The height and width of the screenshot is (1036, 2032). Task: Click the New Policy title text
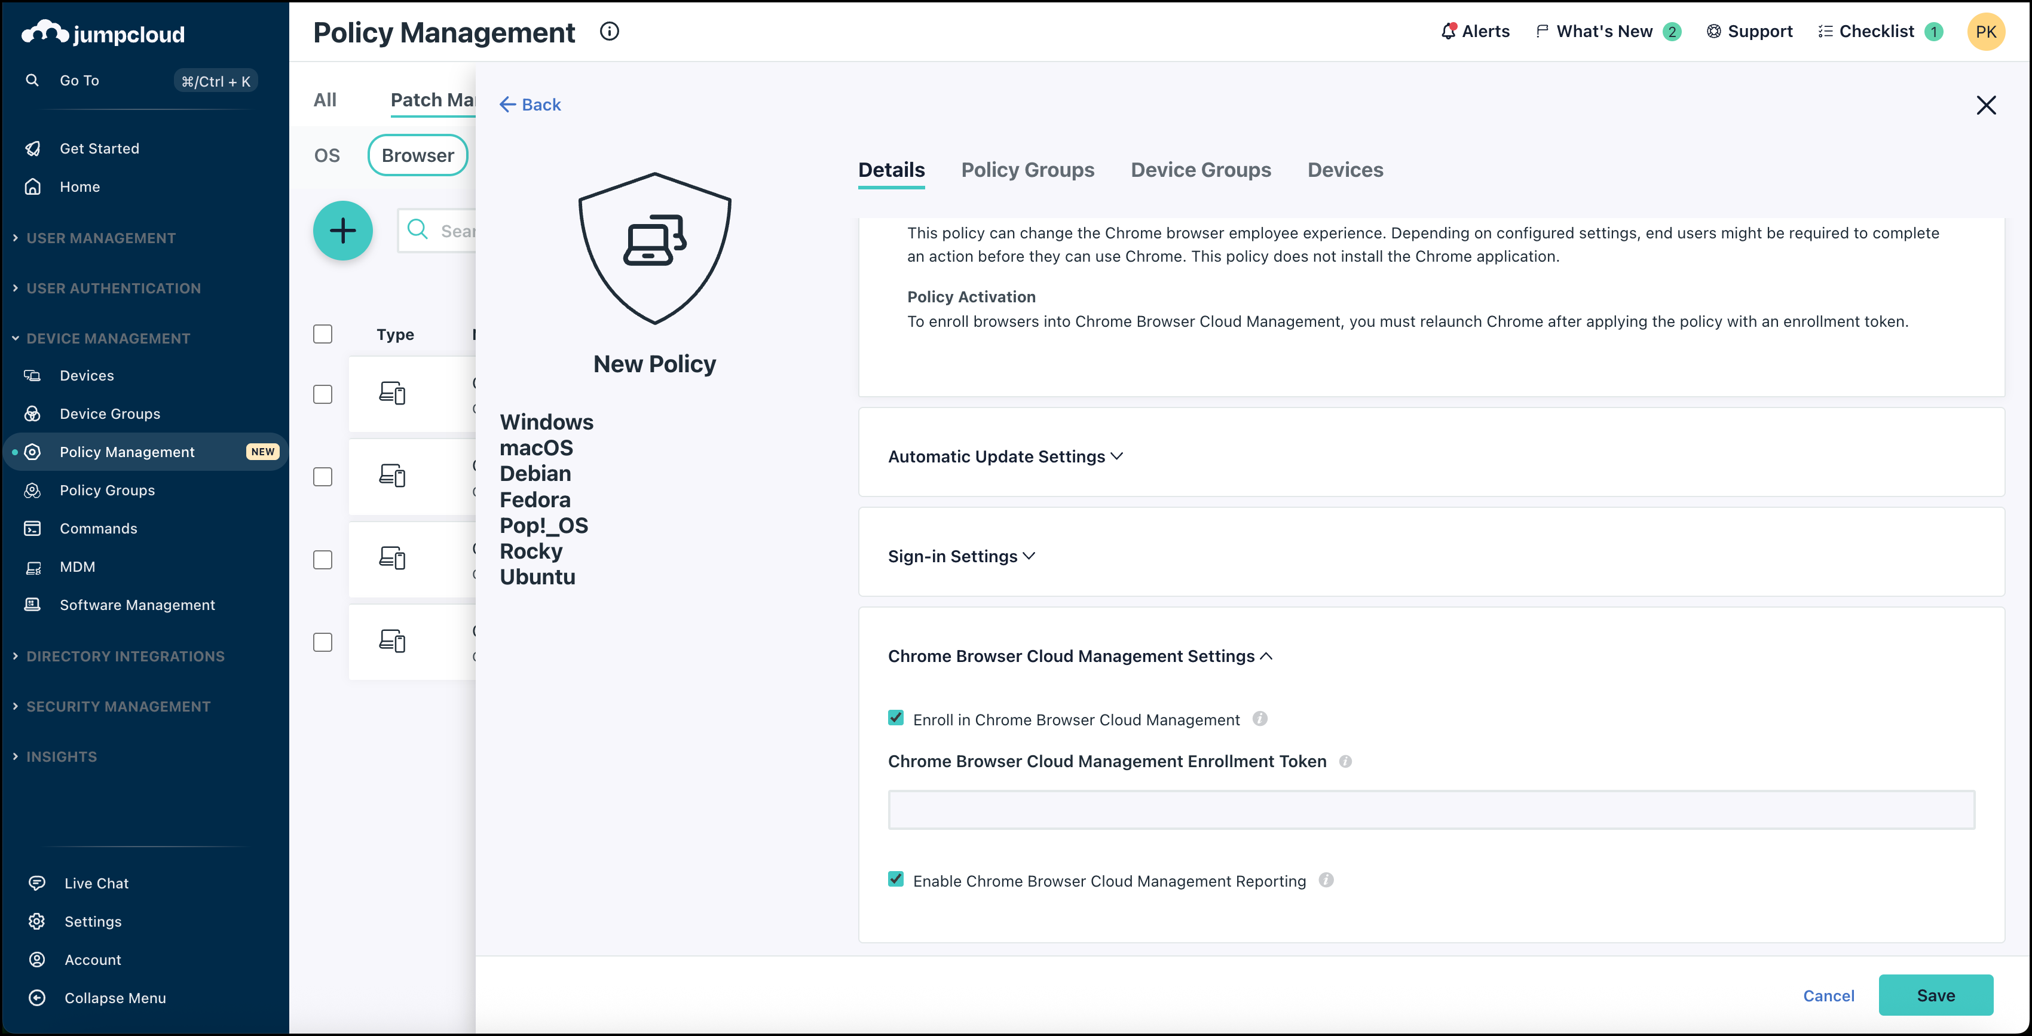[x=654, y=364]
